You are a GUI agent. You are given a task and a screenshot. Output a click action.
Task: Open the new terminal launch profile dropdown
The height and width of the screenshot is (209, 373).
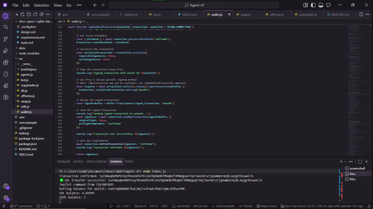[345, 162]
